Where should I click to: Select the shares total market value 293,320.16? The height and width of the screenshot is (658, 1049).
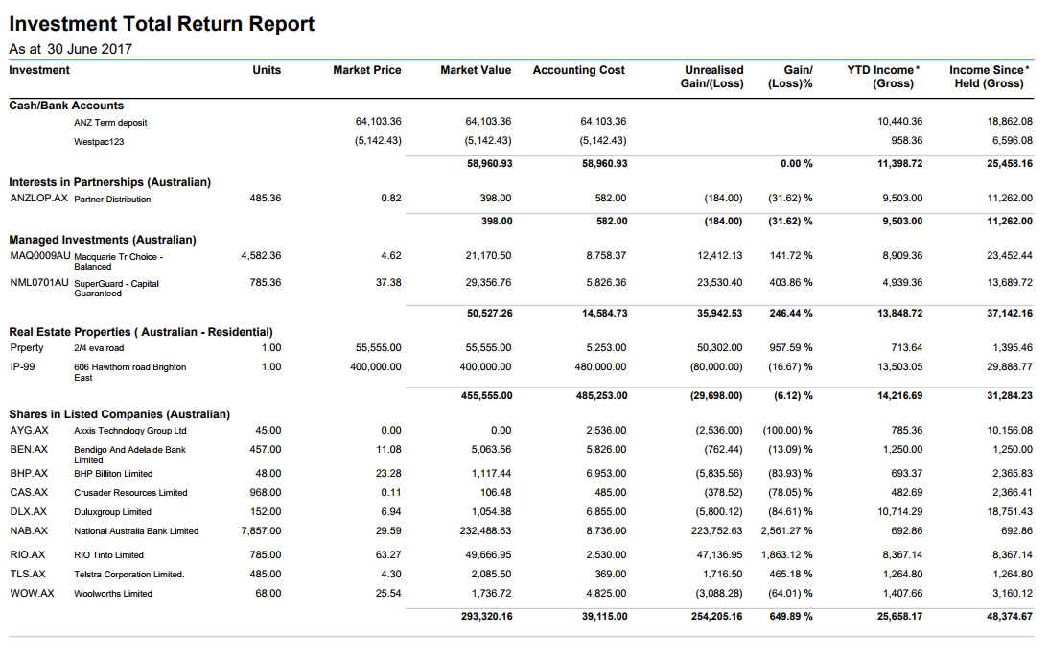tap(486, 616)
